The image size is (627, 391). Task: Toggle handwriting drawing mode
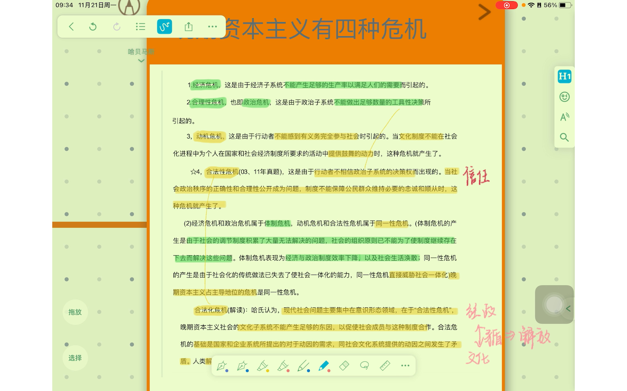click(165, 26)
